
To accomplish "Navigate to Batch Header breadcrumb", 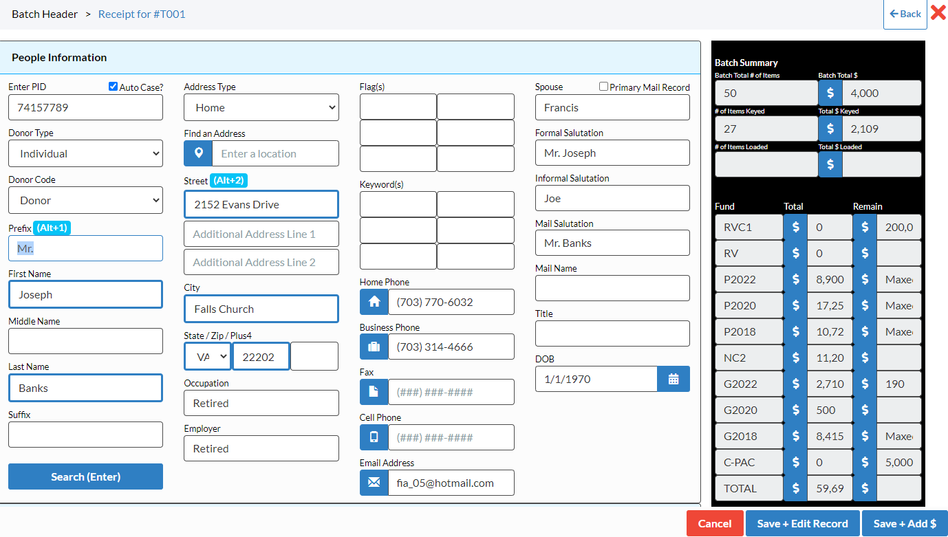I will 45,14.
